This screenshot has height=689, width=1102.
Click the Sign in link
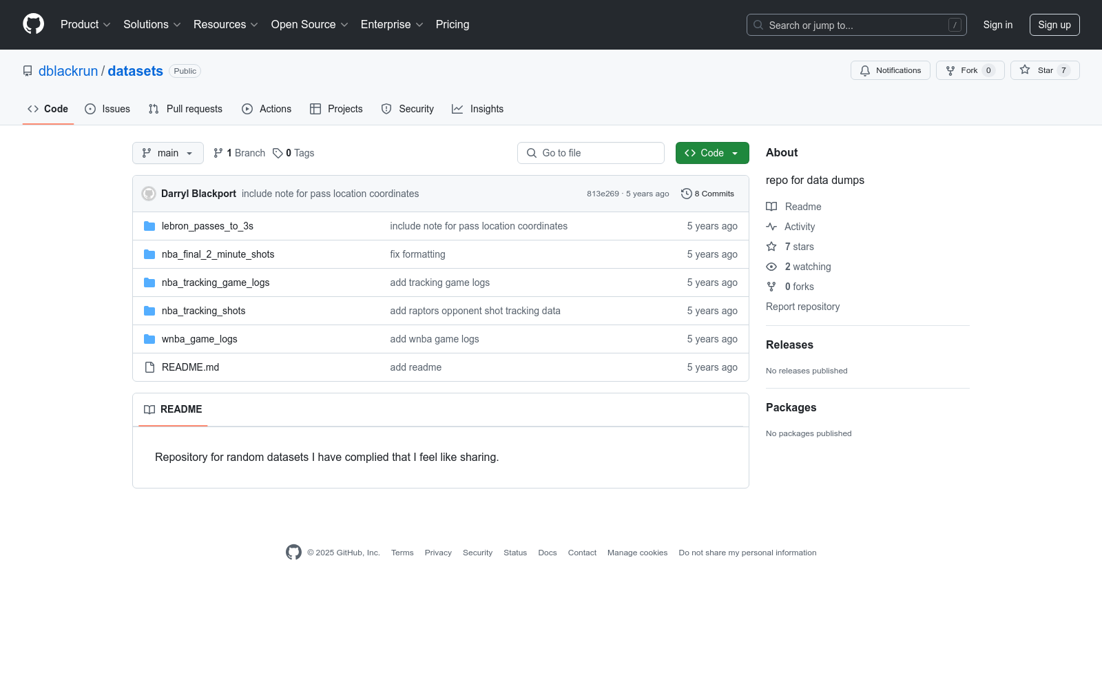[x=998, y=25]
